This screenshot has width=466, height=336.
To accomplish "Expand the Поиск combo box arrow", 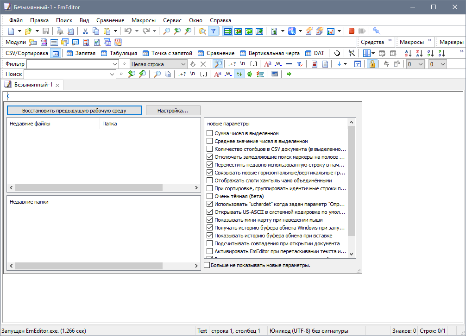I will [x=112, y=74].
